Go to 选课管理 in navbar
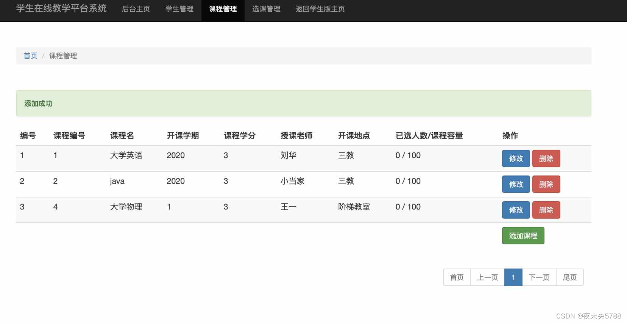The height and width of the screenshot is (323, 627). (x=266, y=9)
